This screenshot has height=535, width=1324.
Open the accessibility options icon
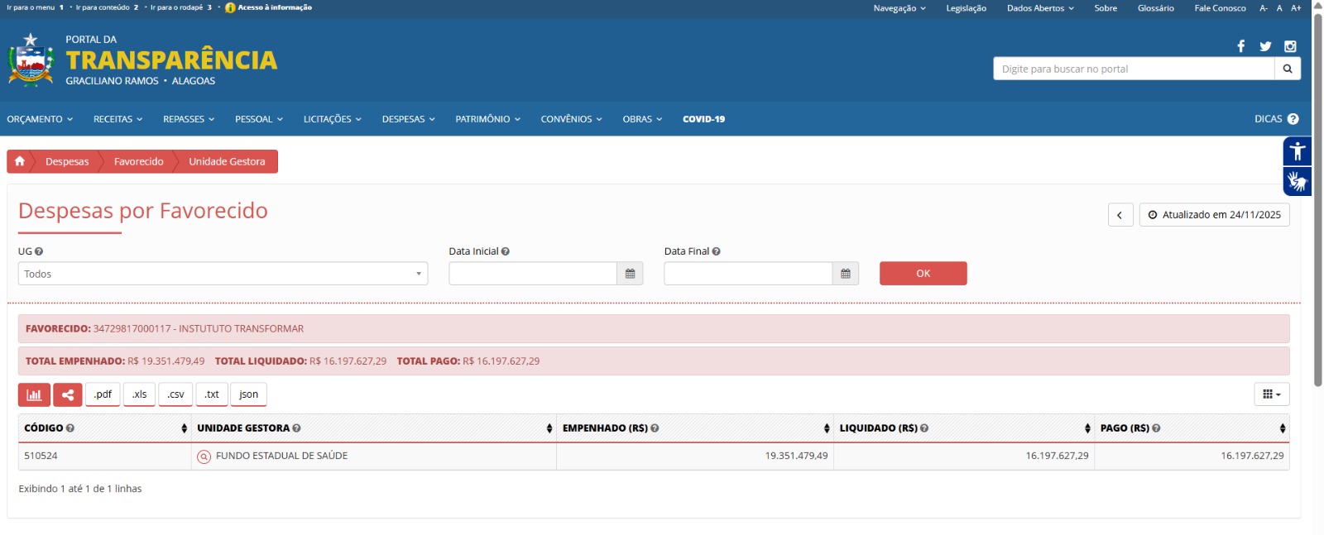click(1297, 151)
